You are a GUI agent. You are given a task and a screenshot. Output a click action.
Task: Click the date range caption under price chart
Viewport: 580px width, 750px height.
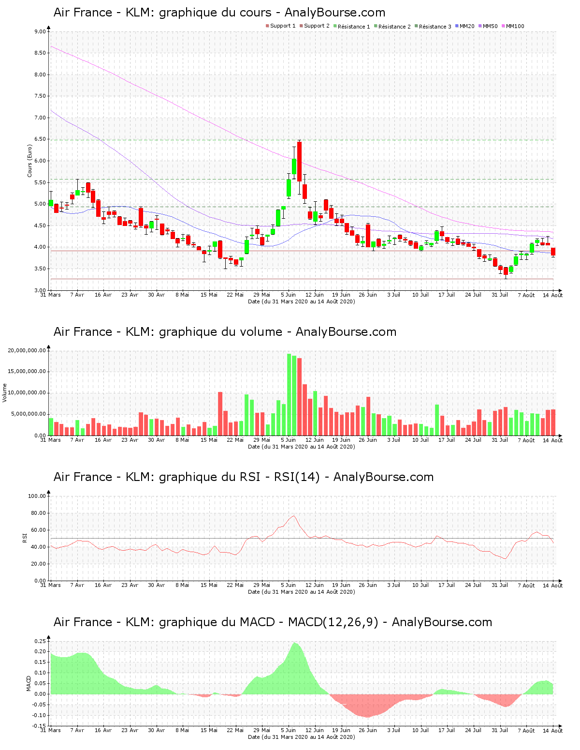click(x=301, y=301)
